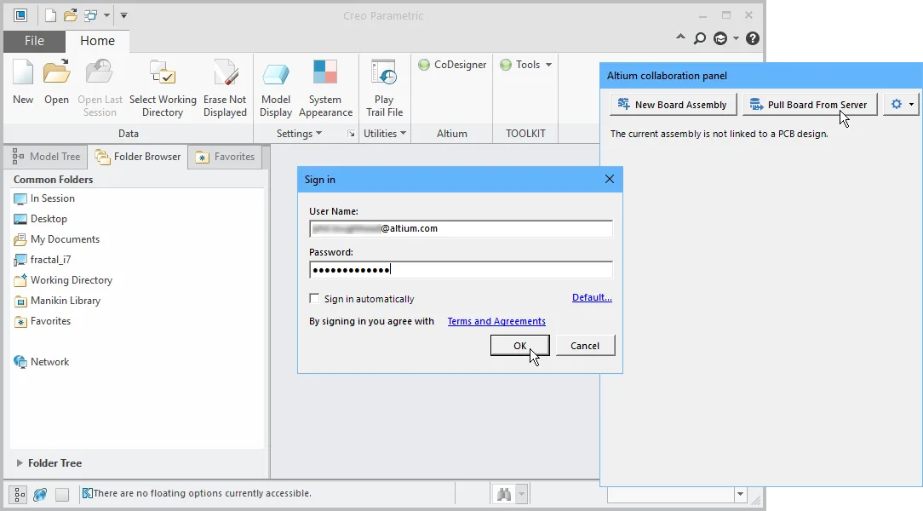Click the status bar blank square toggle icon
The image size is (923, 511).
62,495
